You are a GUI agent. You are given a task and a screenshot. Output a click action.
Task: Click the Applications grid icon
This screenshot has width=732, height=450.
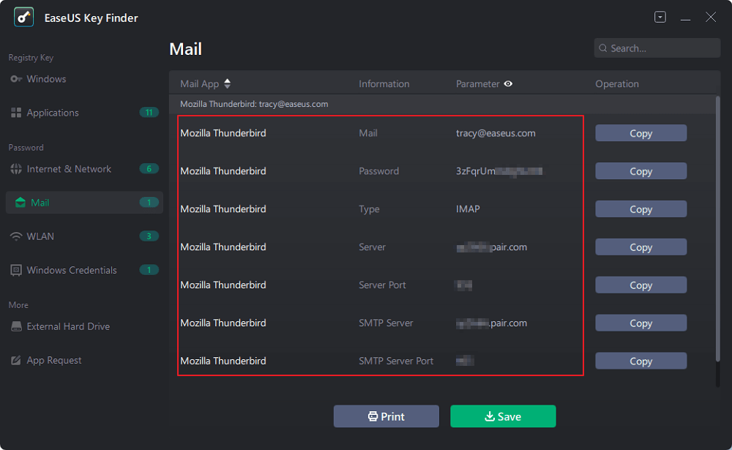tap(16, 113)
